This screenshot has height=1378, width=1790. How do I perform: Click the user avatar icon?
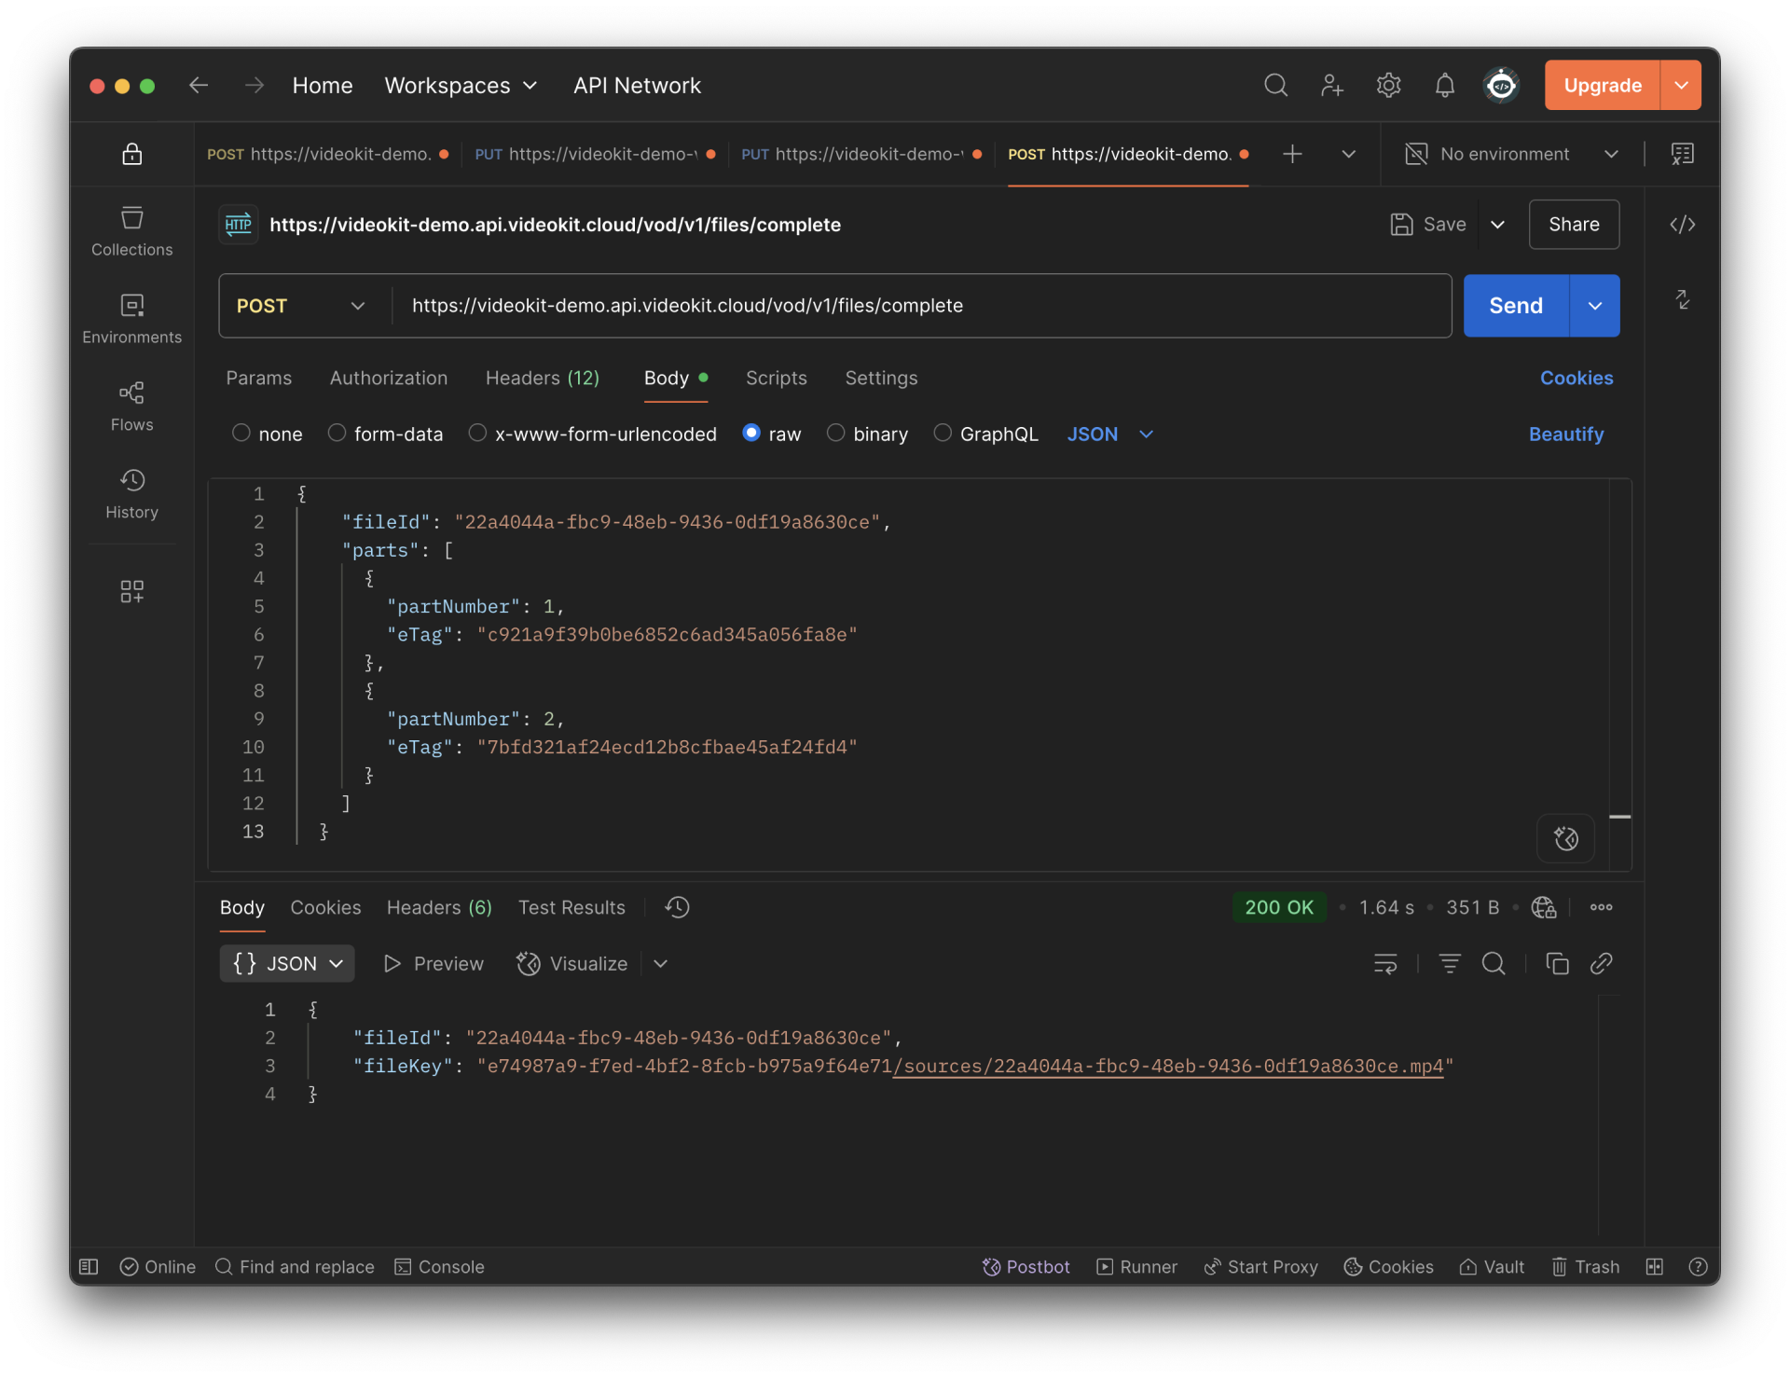pyautogui.click(x=1501, y=86)
